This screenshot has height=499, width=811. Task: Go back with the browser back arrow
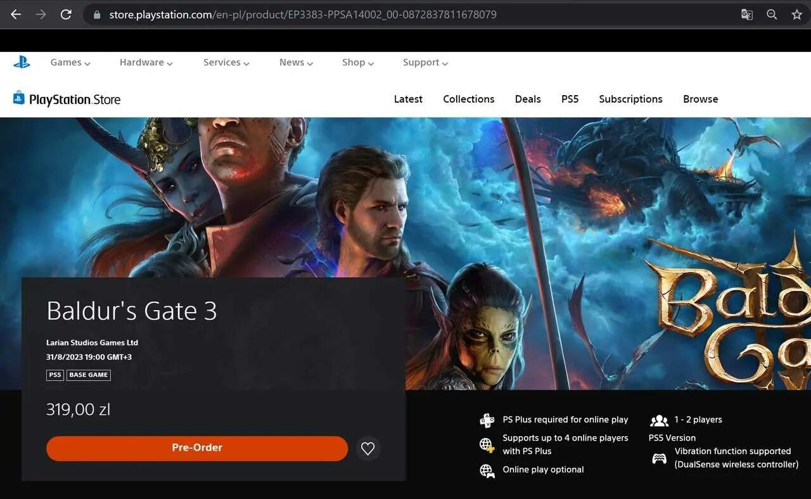pyautogui.click(x=16, y=14)
